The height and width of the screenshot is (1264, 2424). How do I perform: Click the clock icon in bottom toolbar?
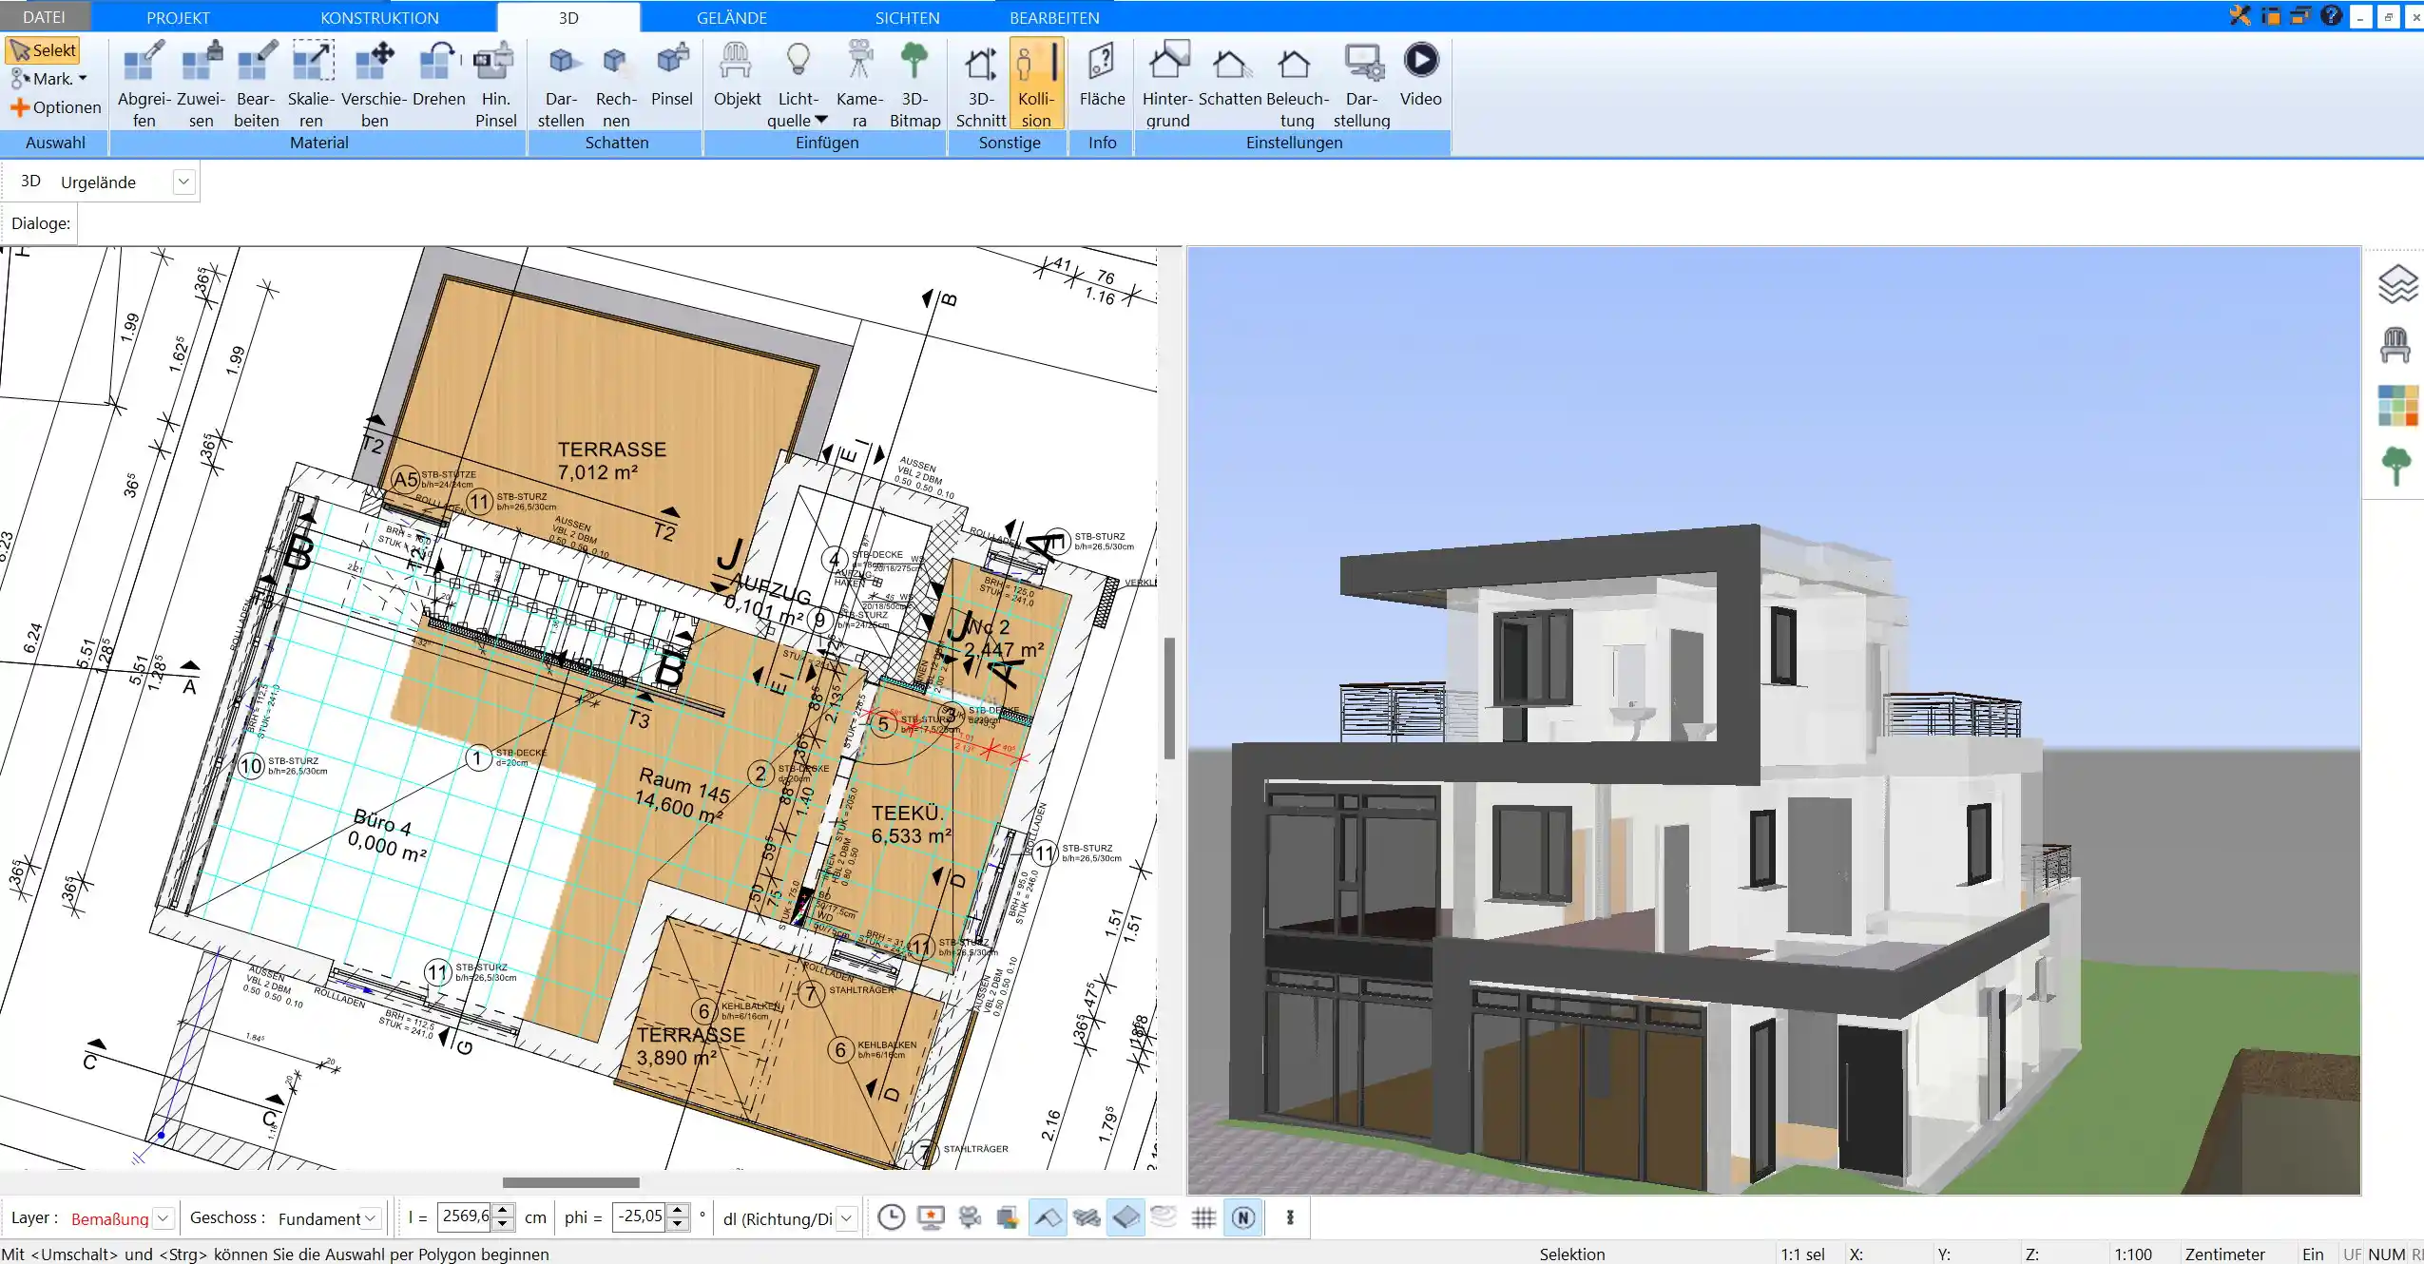coord(891,1217)
